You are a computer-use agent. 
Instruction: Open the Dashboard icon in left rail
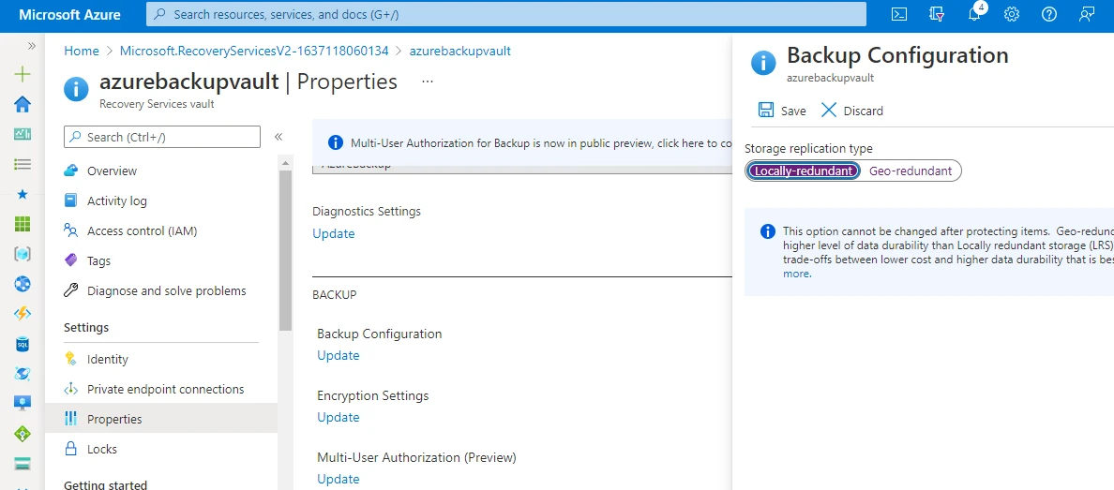coord(23,134)
